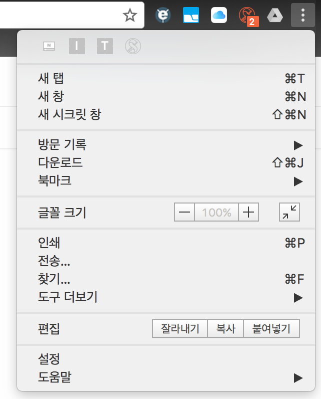Click the grey 'I' extension icon

77,46
